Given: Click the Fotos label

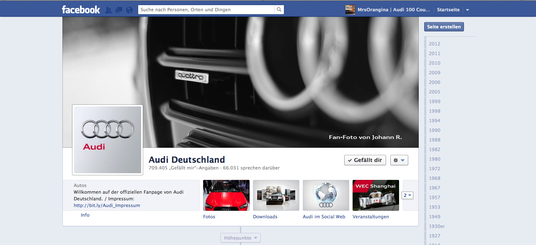Looking at the screenshot, I should tap(209, 217).
